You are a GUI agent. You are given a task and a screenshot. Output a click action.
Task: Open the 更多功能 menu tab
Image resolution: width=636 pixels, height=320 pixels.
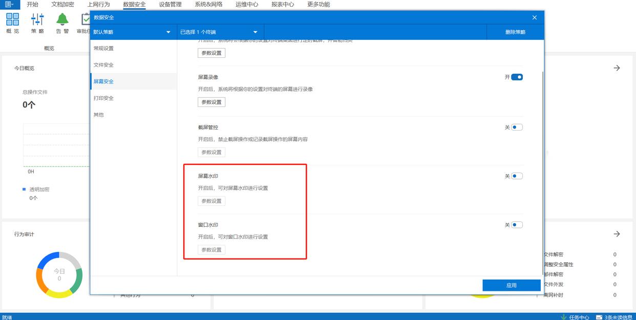point(319,4)
